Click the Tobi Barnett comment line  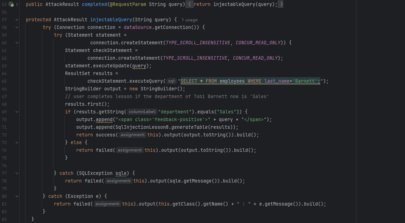coord(167,96)
